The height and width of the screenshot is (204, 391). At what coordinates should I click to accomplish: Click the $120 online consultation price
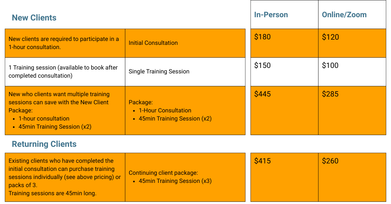click(x=330, y=37)
